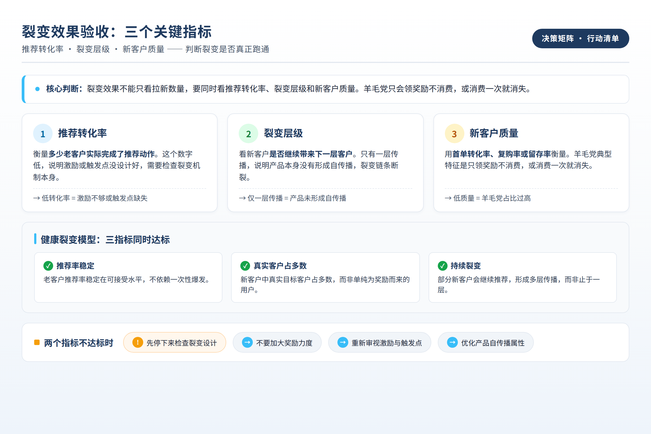Click the orange exclamation icon in 先停下来检查裂变设计
Viewport: 651px width, 434px height.
[138, 342]
